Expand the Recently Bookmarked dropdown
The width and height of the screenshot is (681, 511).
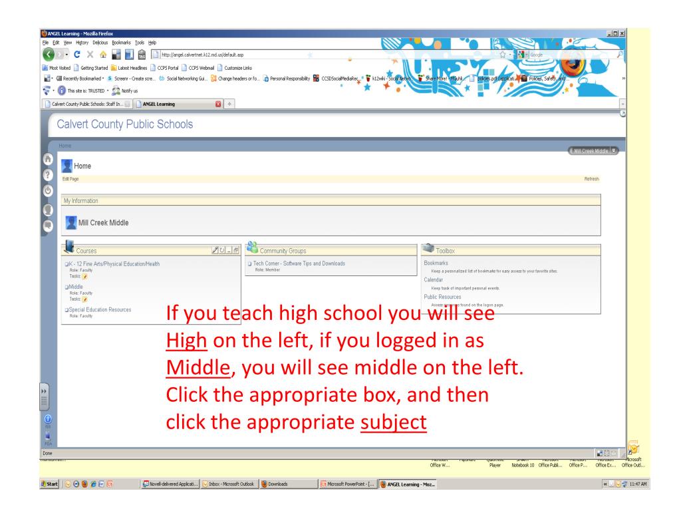pyautogui.click(x=80, y=79)
